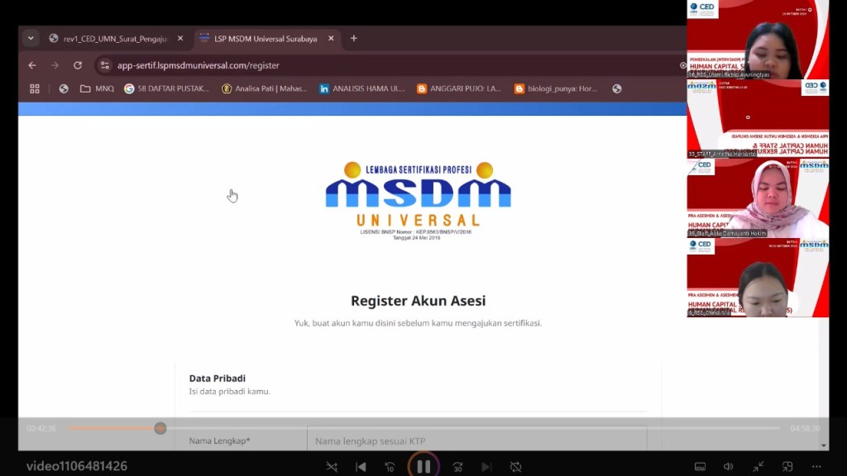Open the MNQ bookmark folder
The image size is (847, 476).
(97, 88)
